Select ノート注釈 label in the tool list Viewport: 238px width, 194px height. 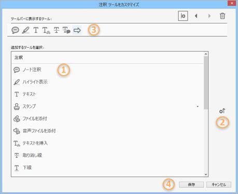tap(32, 70)
